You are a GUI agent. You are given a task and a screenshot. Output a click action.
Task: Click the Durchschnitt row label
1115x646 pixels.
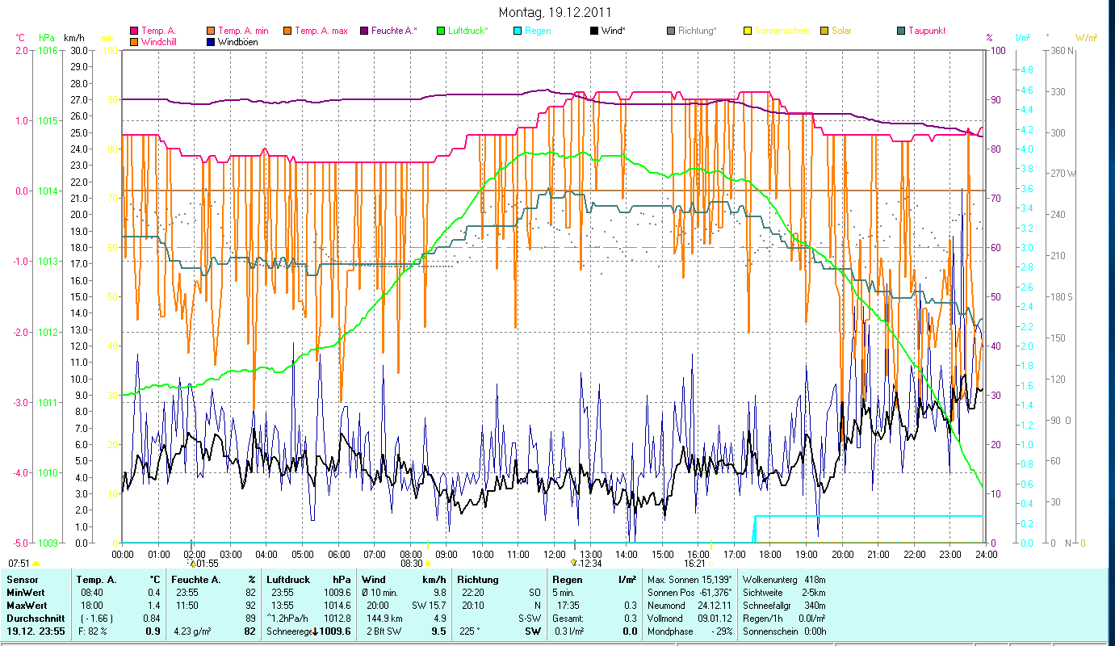[x=31, y=619]
